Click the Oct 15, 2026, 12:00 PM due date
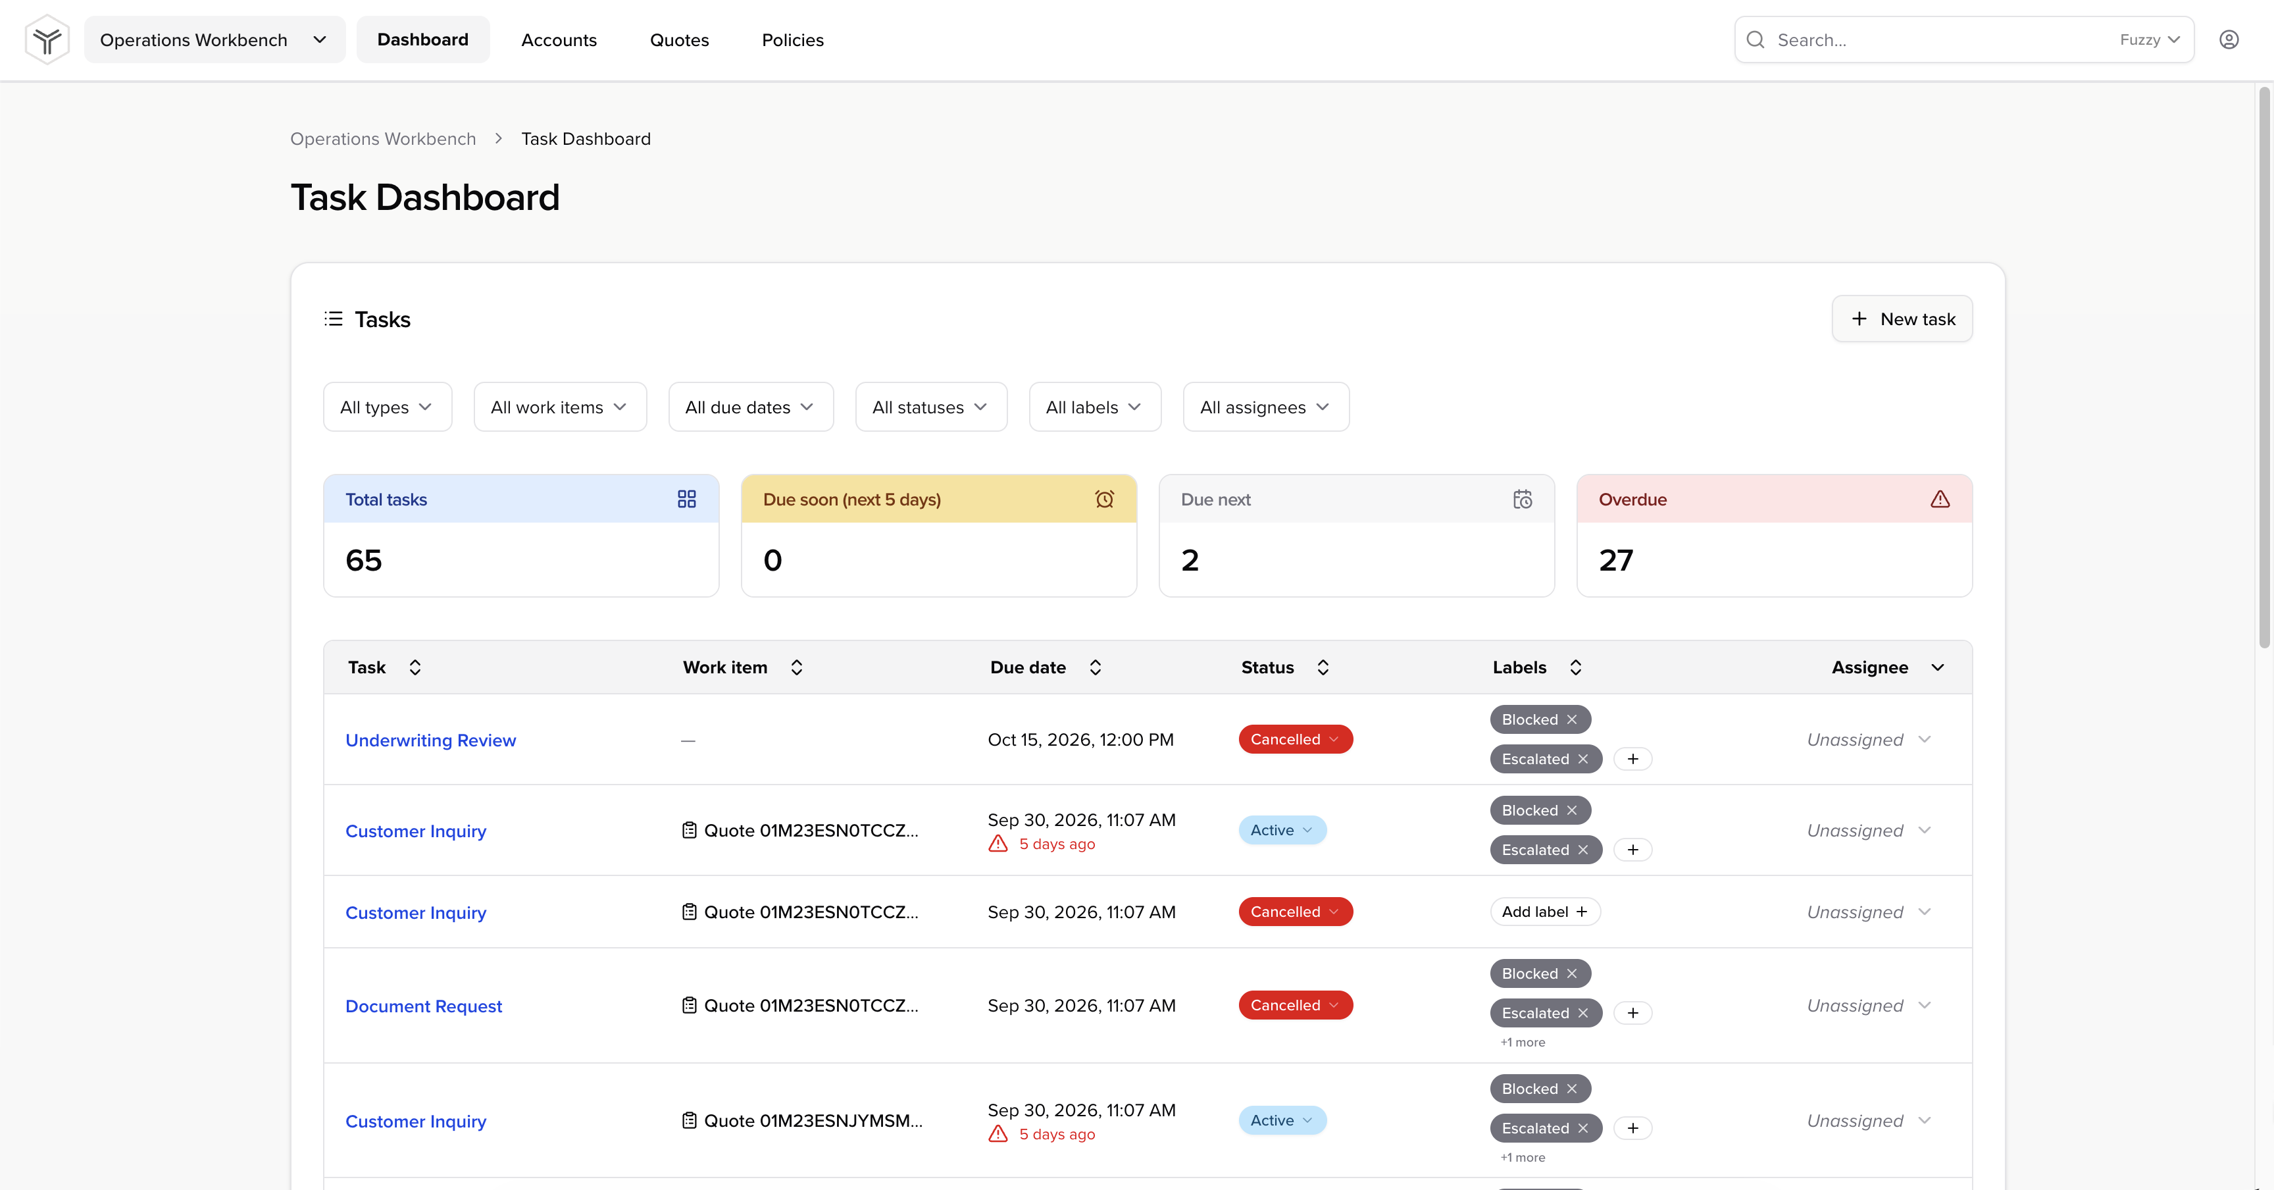This screenshot has height=1190, width=2274. pos(1080,740)
